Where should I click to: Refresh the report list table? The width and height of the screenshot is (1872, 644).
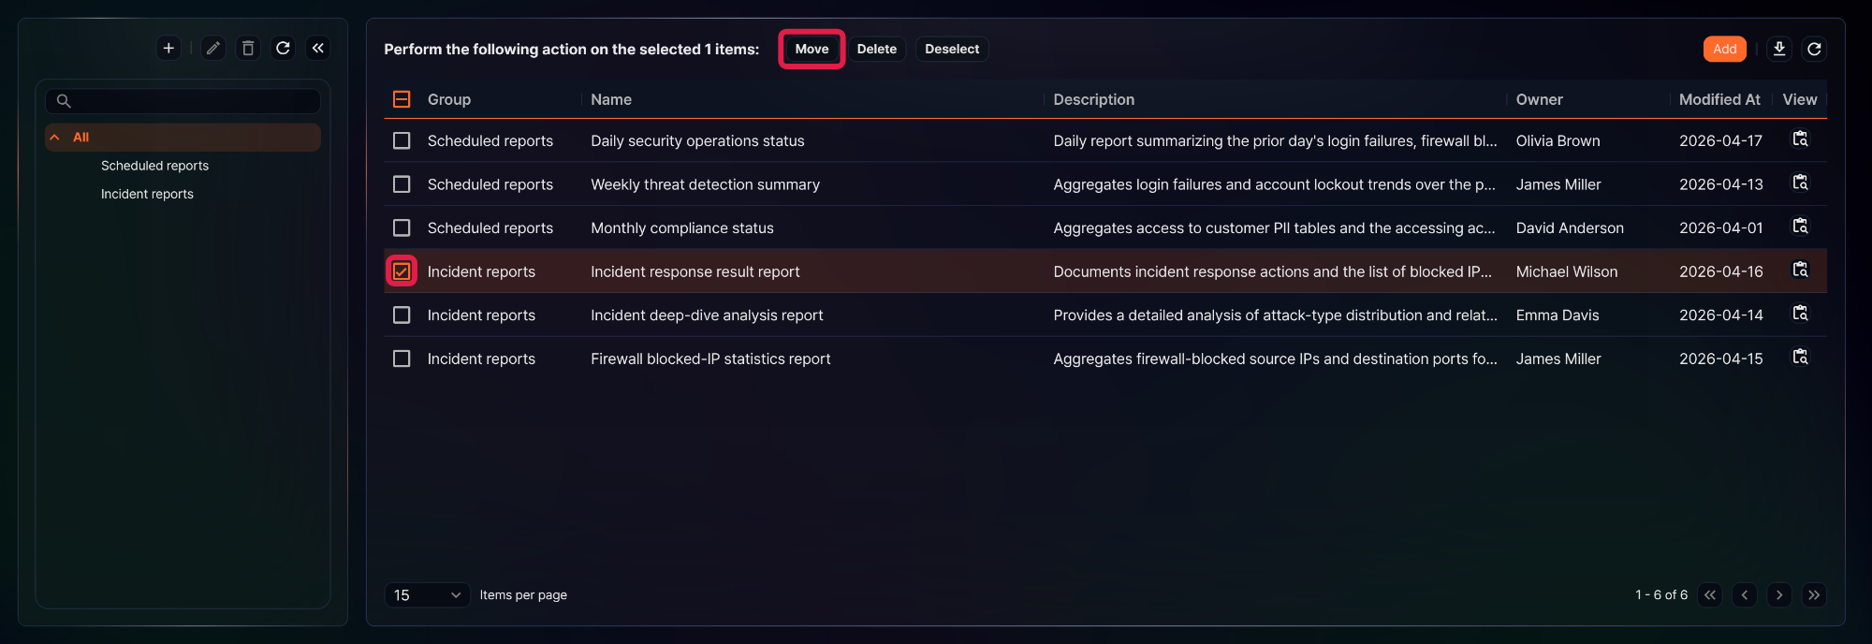[x=1814, y=49]
